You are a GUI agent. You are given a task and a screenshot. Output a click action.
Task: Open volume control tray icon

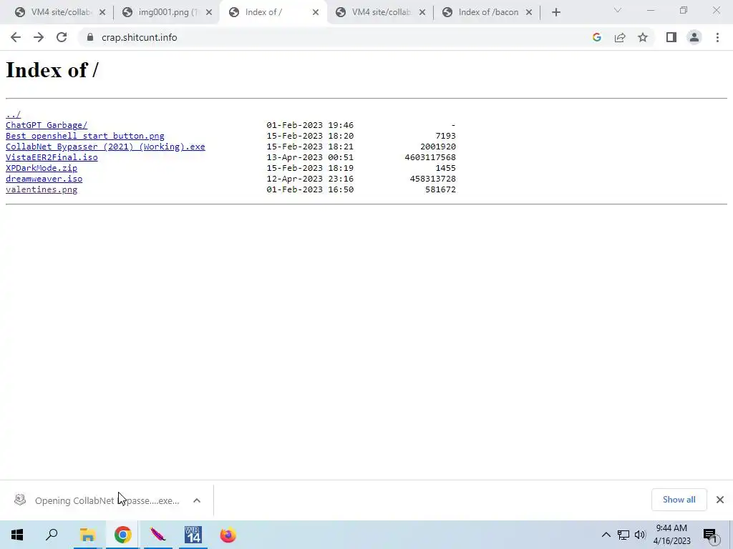(640, 535)
